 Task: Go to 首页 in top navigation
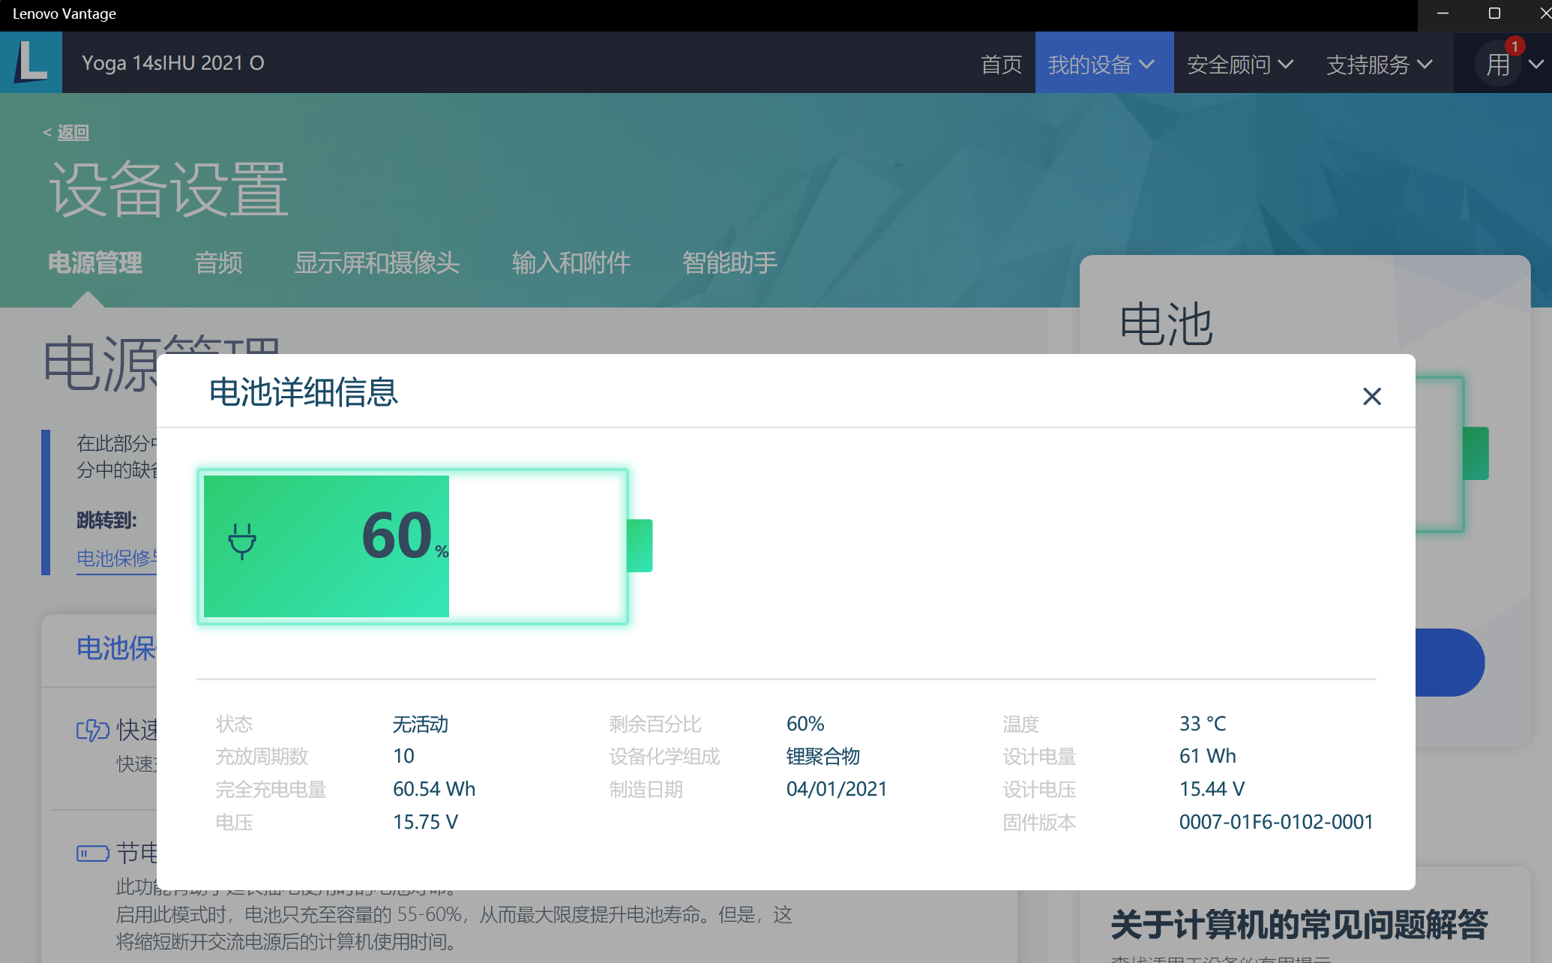pyautogui.click(x=1001, y=64)
